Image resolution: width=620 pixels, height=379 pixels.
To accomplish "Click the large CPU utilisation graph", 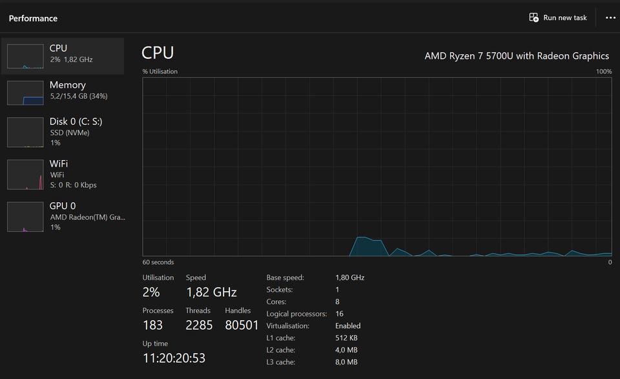I will click(377, 167).
